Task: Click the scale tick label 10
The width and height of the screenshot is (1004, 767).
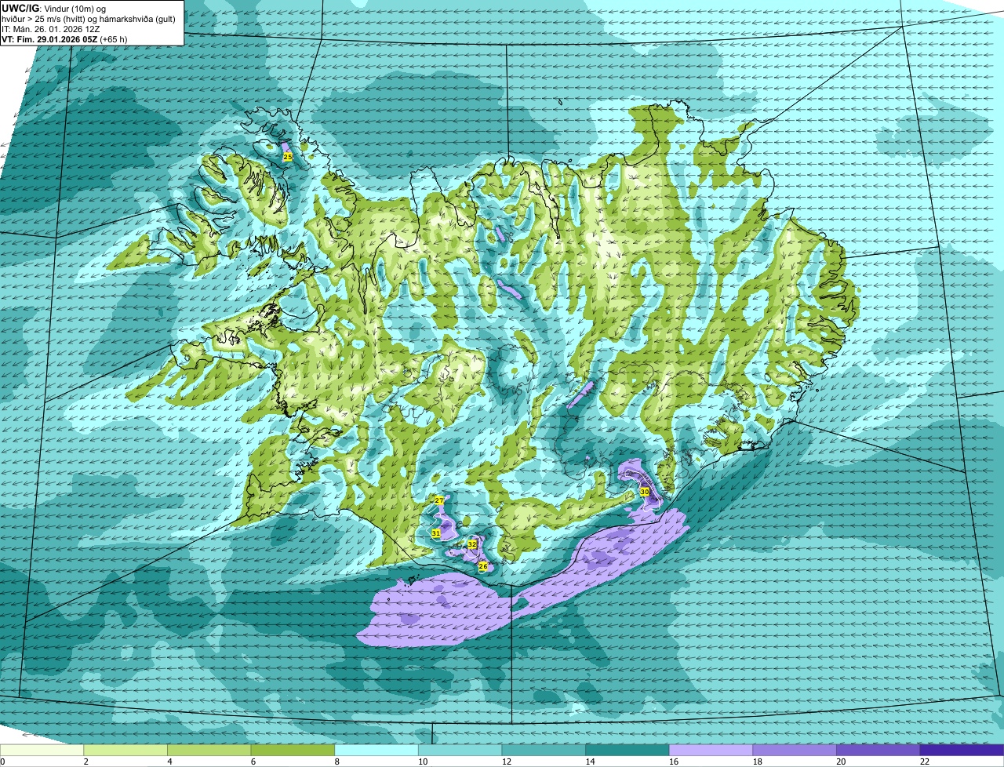Action: [422, 762]
